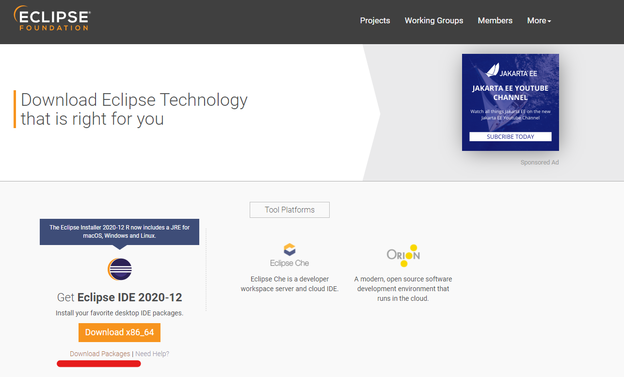Open the Download Packages link
The height and width of the screenshot is (377, 624).
point(100,354)
